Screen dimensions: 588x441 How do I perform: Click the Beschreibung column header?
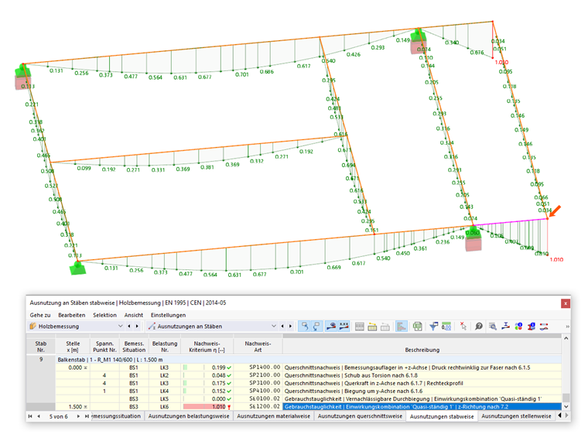422,347
